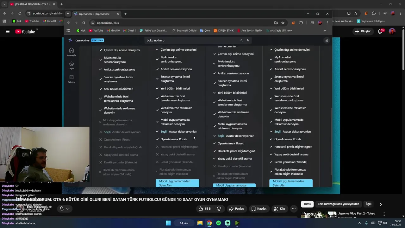Open the Swarovski Official bookmark
405x228 pixels.
(x=184, y=31)
